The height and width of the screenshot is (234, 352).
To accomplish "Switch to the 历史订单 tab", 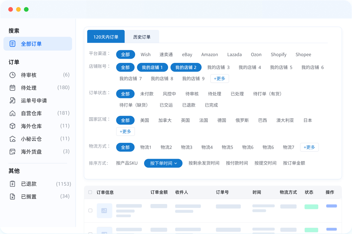I will click(142, 37).
